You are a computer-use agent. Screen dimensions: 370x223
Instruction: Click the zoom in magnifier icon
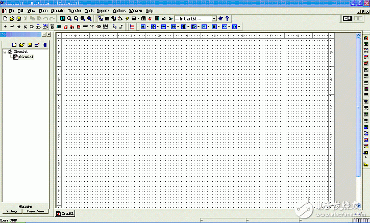[69, 18]
